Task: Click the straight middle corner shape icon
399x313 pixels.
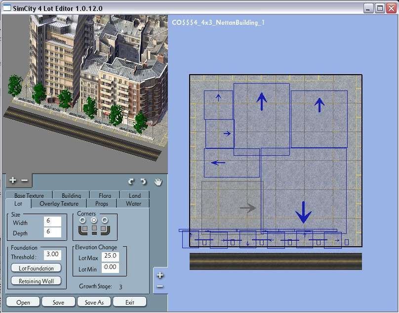Action: click(x=94, y=230)
